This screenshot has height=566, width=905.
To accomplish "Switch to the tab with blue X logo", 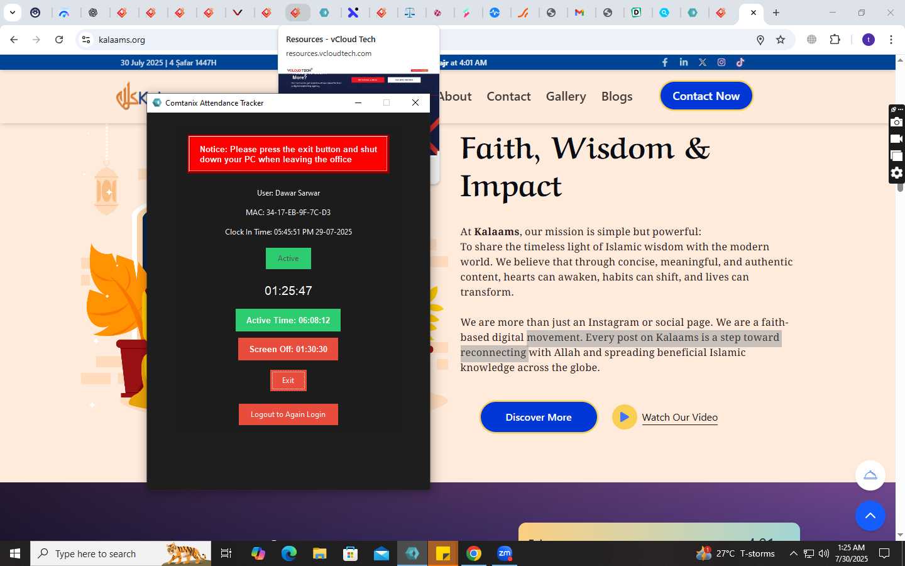I will click(353, 13).
